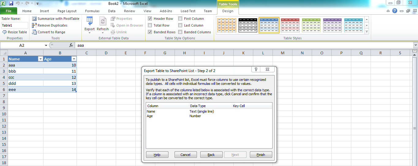This screenshot has width=418, height=166.
Task: Toggle the Header Row checkbox
Action: point(150,19)
